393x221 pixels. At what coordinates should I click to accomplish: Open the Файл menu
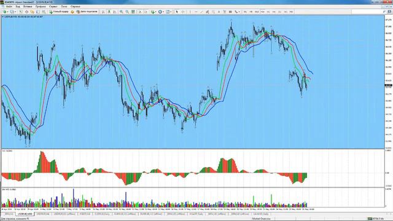(x=9, y=7)
